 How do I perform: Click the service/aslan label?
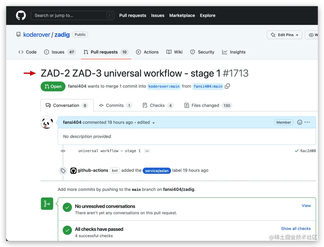coord(157,171)
